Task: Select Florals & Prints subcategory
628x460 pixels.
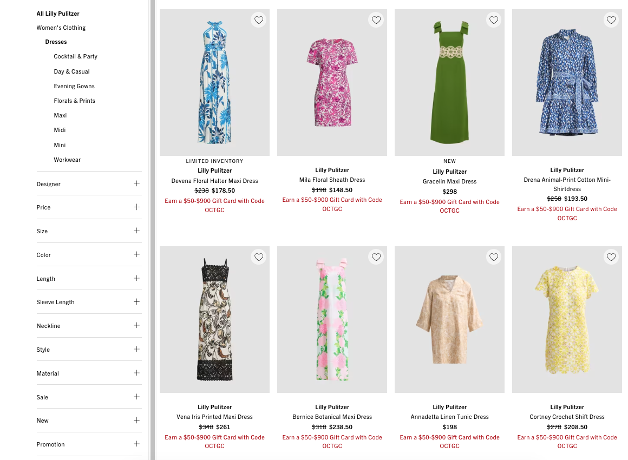Action: [x=75, y=101]
